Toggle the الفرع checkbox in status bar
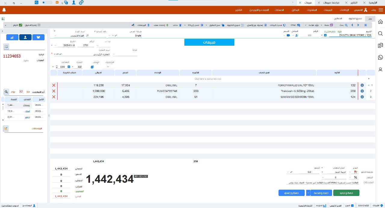 [x=353, y=206]
